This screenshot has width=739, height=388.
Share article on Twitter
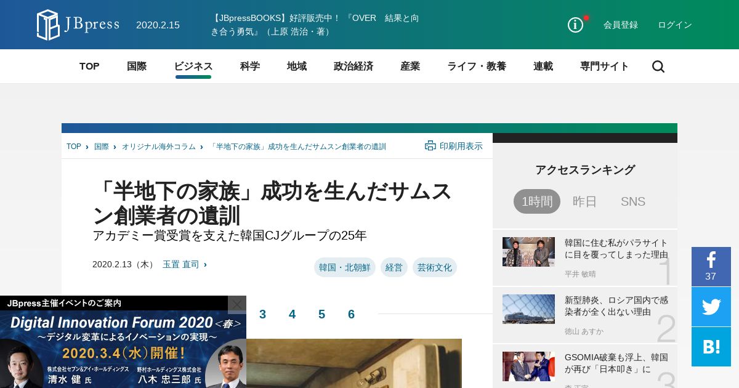click(711, 307)
